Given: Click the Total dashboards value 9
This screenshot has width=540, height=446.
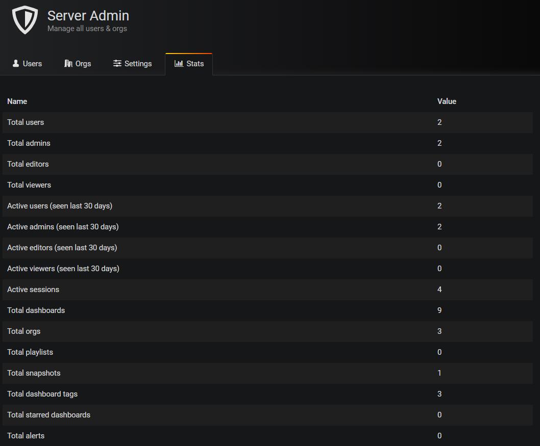Looking at the screenshot, I should [x=439, y=310].
